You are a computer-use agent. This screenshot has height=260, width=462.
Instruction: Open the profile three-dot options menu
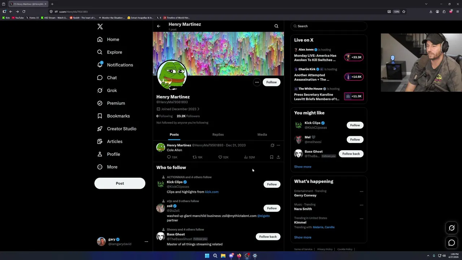[257, 82]
